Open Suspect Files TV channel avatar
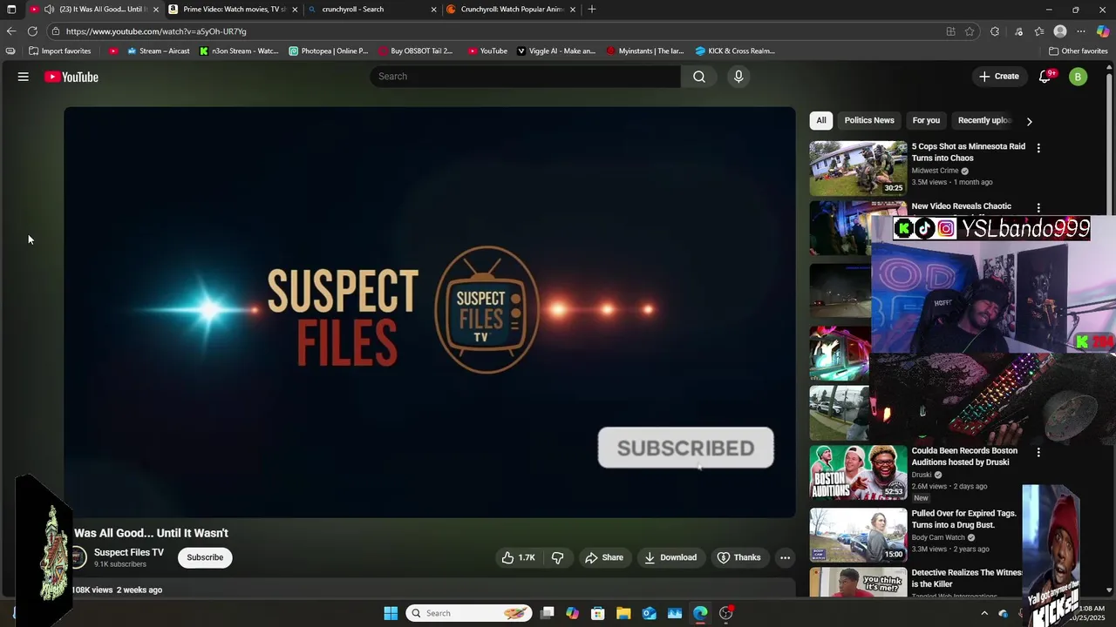This screenshot has width=1116, height=627. coord(78,557)
